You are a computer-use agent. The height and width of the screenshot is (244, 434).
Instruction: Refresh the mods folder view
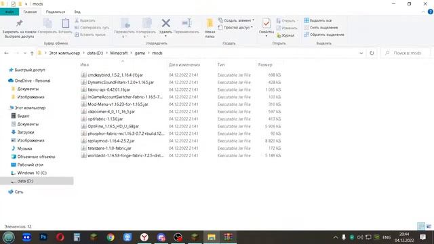(x=372, y=53)
